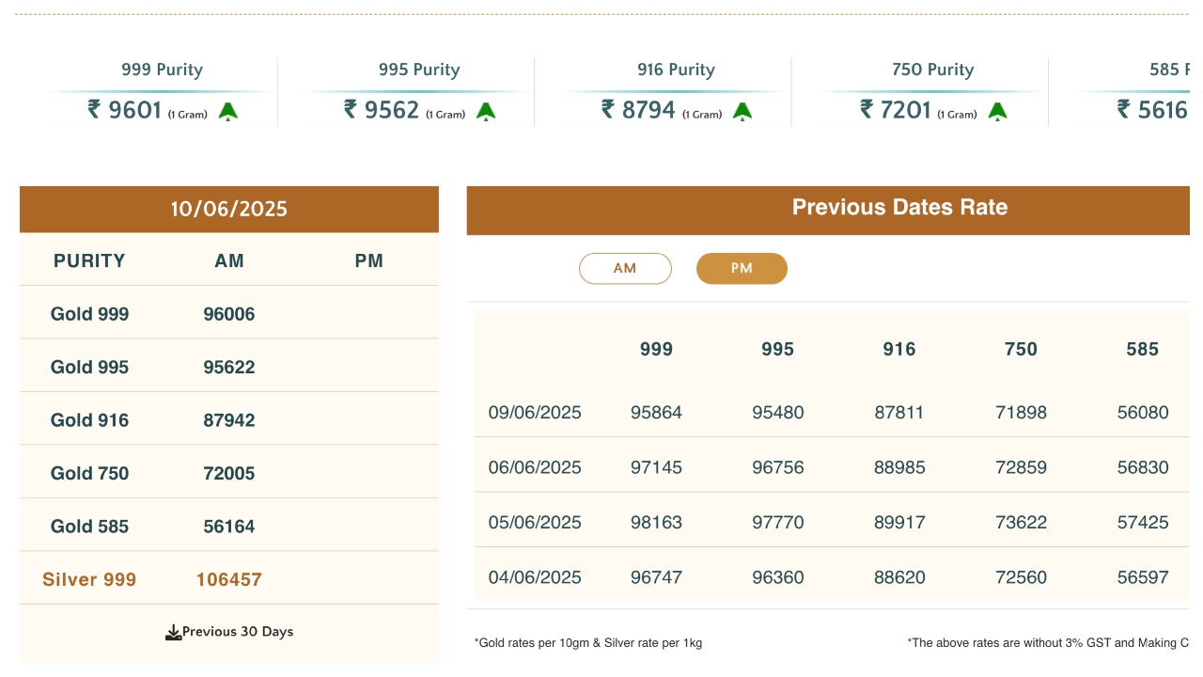Select the 04/06/2025 row date

(x=535, y=577)
